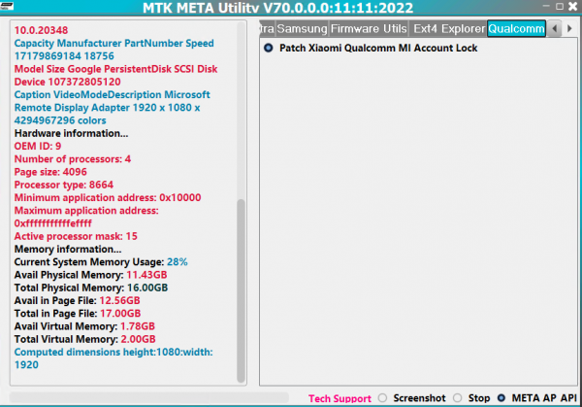Click 'Total Physical Memory: 16.00GB' line
The width and height of the screenshot is (582, 407).
coord(91,288)
